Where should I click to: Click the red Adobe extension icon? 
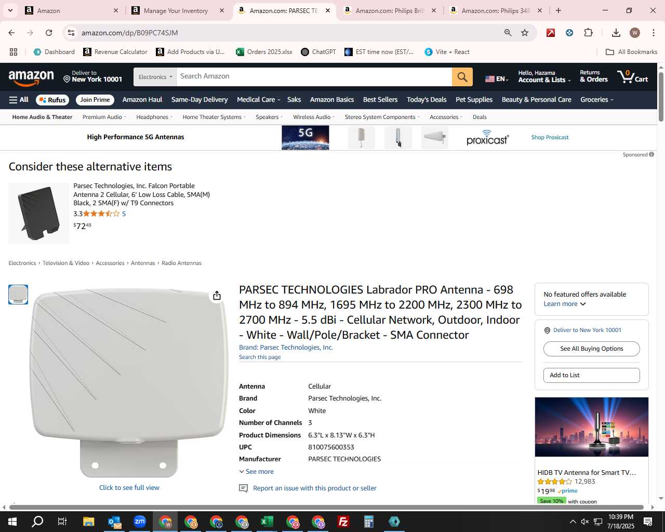pyautogui.click(x=550, y=33)
